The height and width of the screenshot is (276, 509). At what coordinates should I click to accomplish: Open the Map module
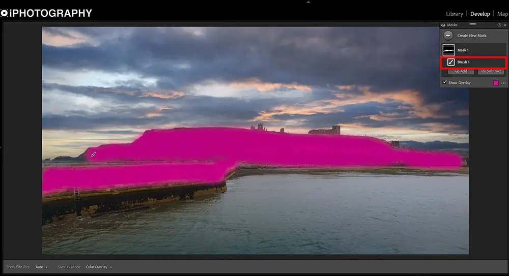point(502,14)
